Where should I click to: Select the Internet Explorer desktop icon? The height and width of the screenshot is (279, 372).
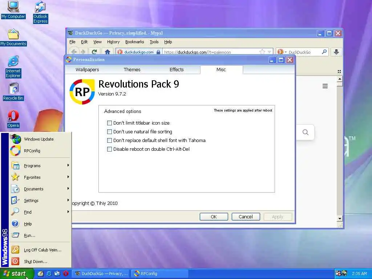[13, 67]
